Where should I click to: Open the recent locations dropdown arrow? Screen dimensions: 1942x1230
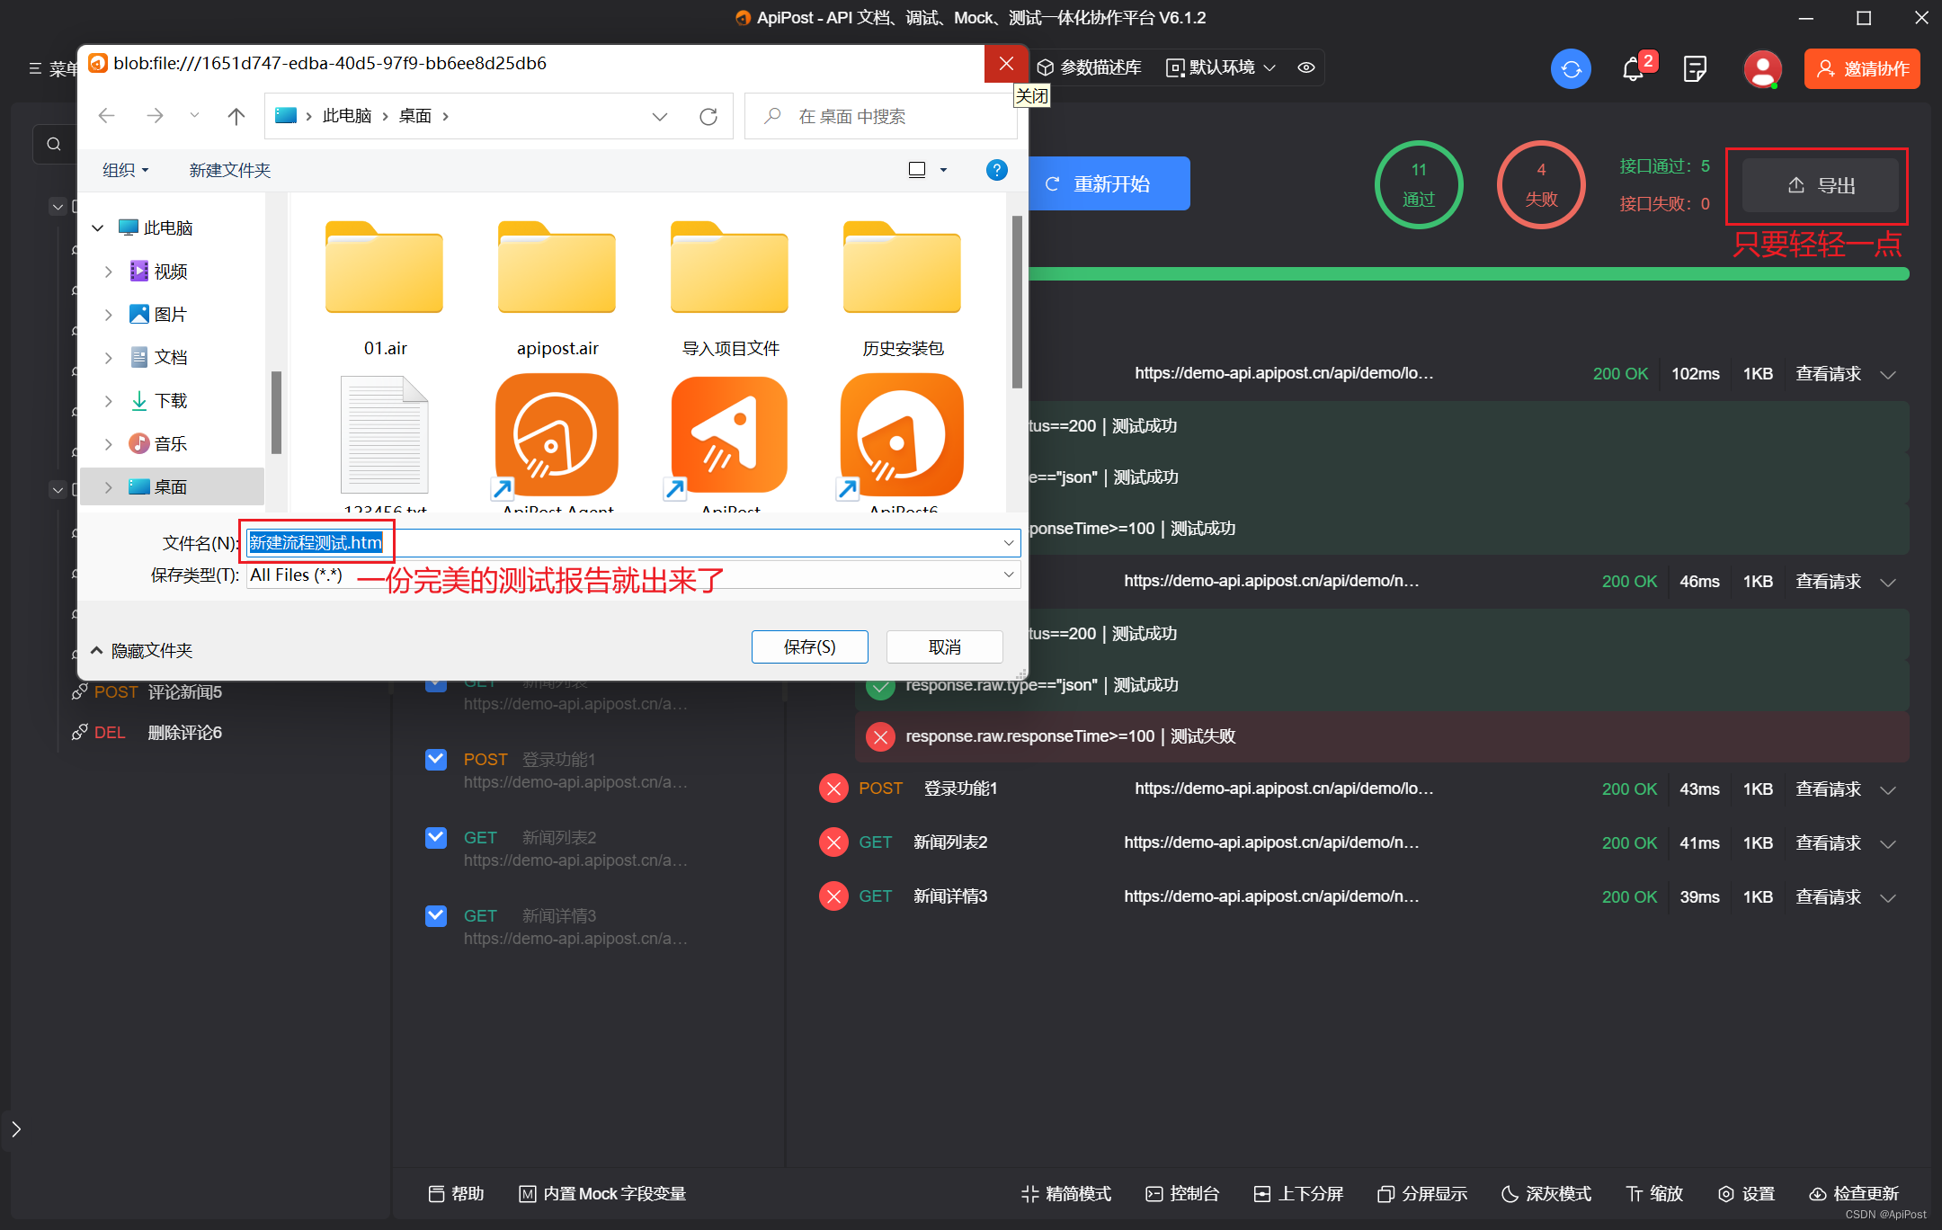click(x=194, y=116)
